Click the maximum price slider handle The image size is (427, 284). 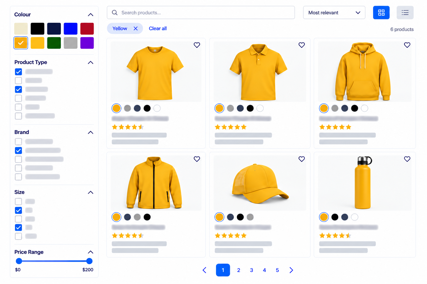(x=89, y=261)
